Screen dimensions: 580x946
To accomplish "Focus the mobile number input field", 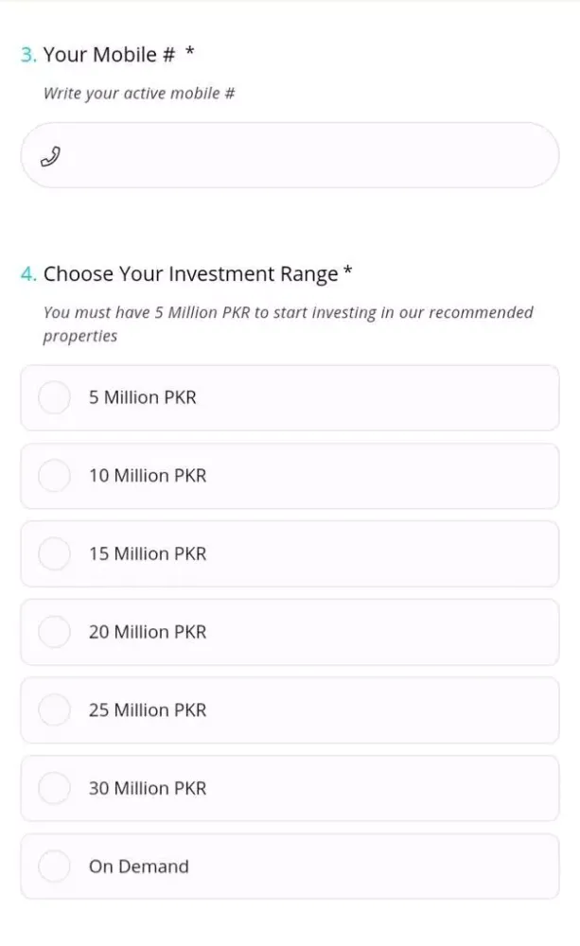I will click(x=303, y=155).
